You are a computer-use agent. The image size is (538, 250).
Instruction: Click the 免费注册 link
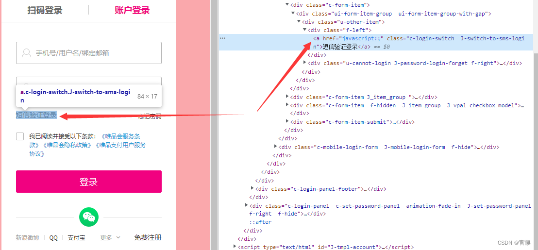[x=148, y=238]
